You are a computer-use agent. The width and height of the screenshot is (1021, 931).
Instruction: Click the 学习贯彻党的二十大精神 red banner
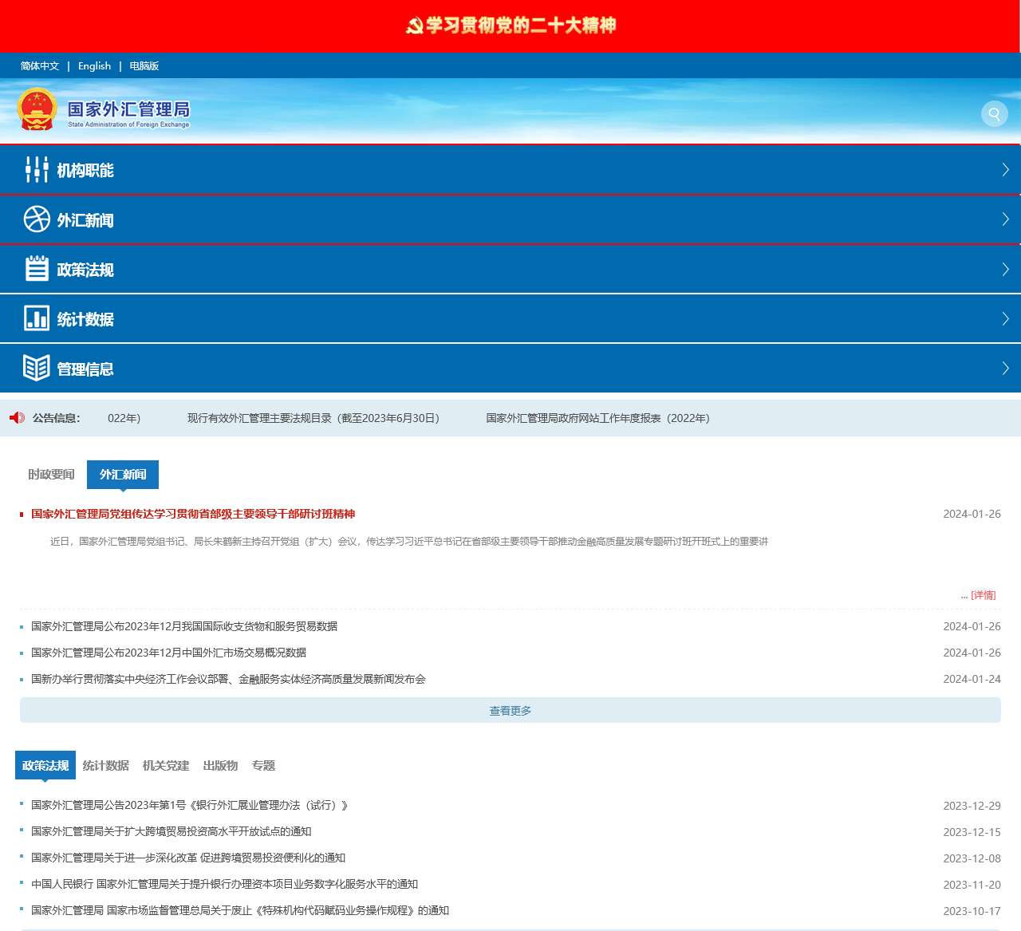click(510, 26)
